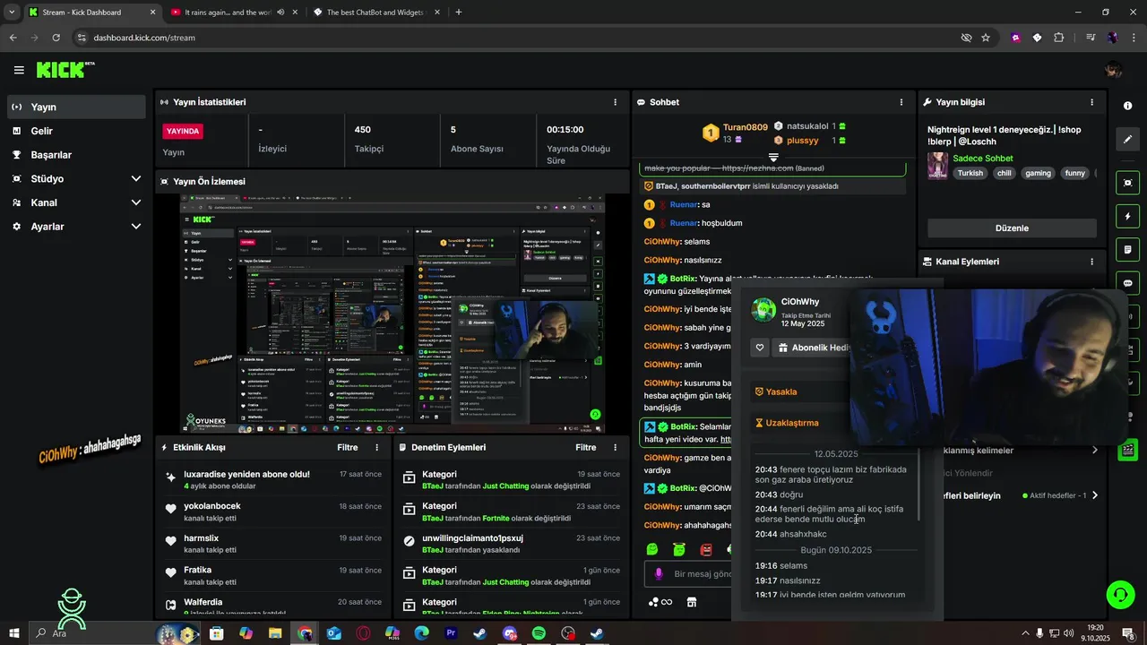Open options menu of Yayın İstatistikleri panel
The width and height of the screenshot is (1147, 645).
(x=615, y=102)
